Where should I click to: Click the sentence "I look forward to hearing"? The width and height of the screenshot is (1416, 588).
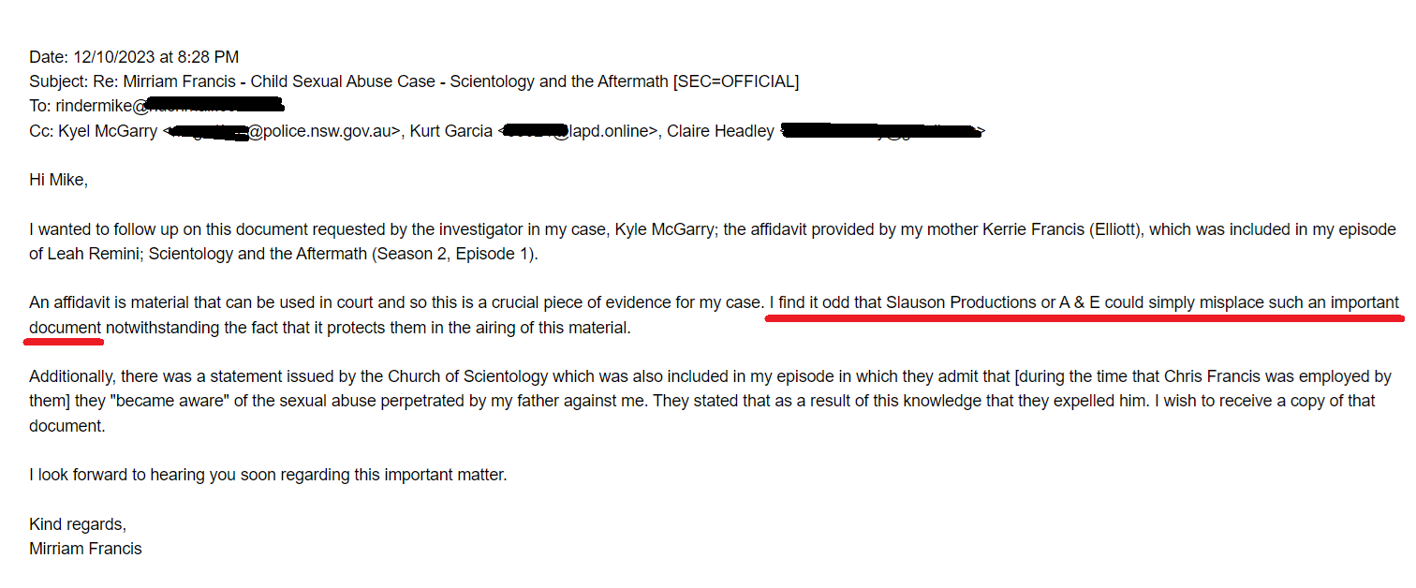click(x=268, y=476)
